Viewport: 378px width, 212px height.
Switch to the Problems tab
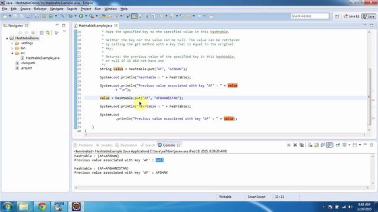(x=83, y=145)
